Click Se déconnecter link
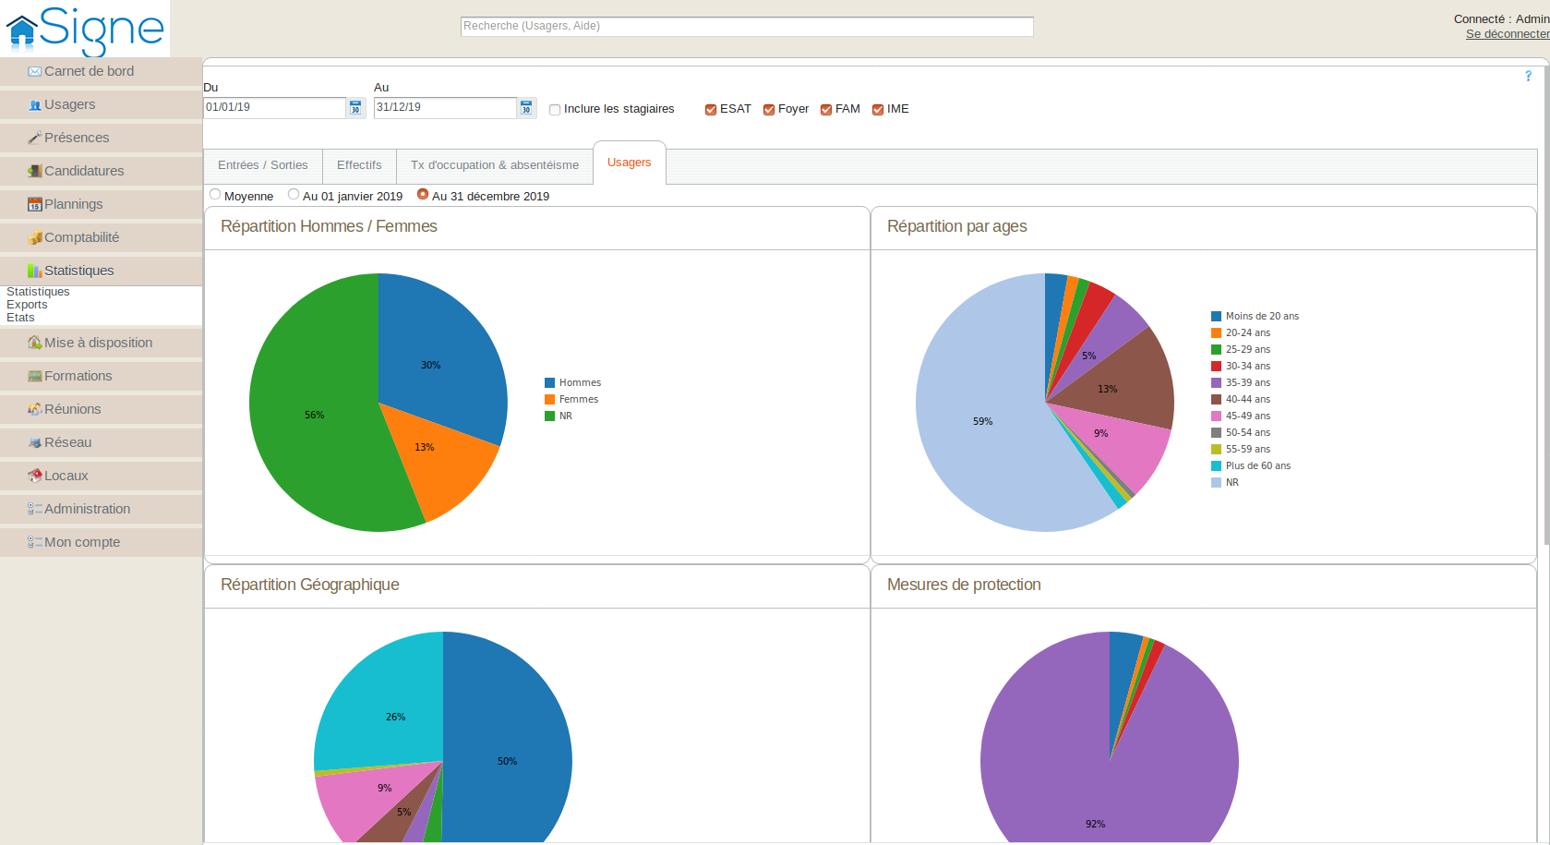The height and width of the screenshot is (845, 1550). [x=1508, y=34]
